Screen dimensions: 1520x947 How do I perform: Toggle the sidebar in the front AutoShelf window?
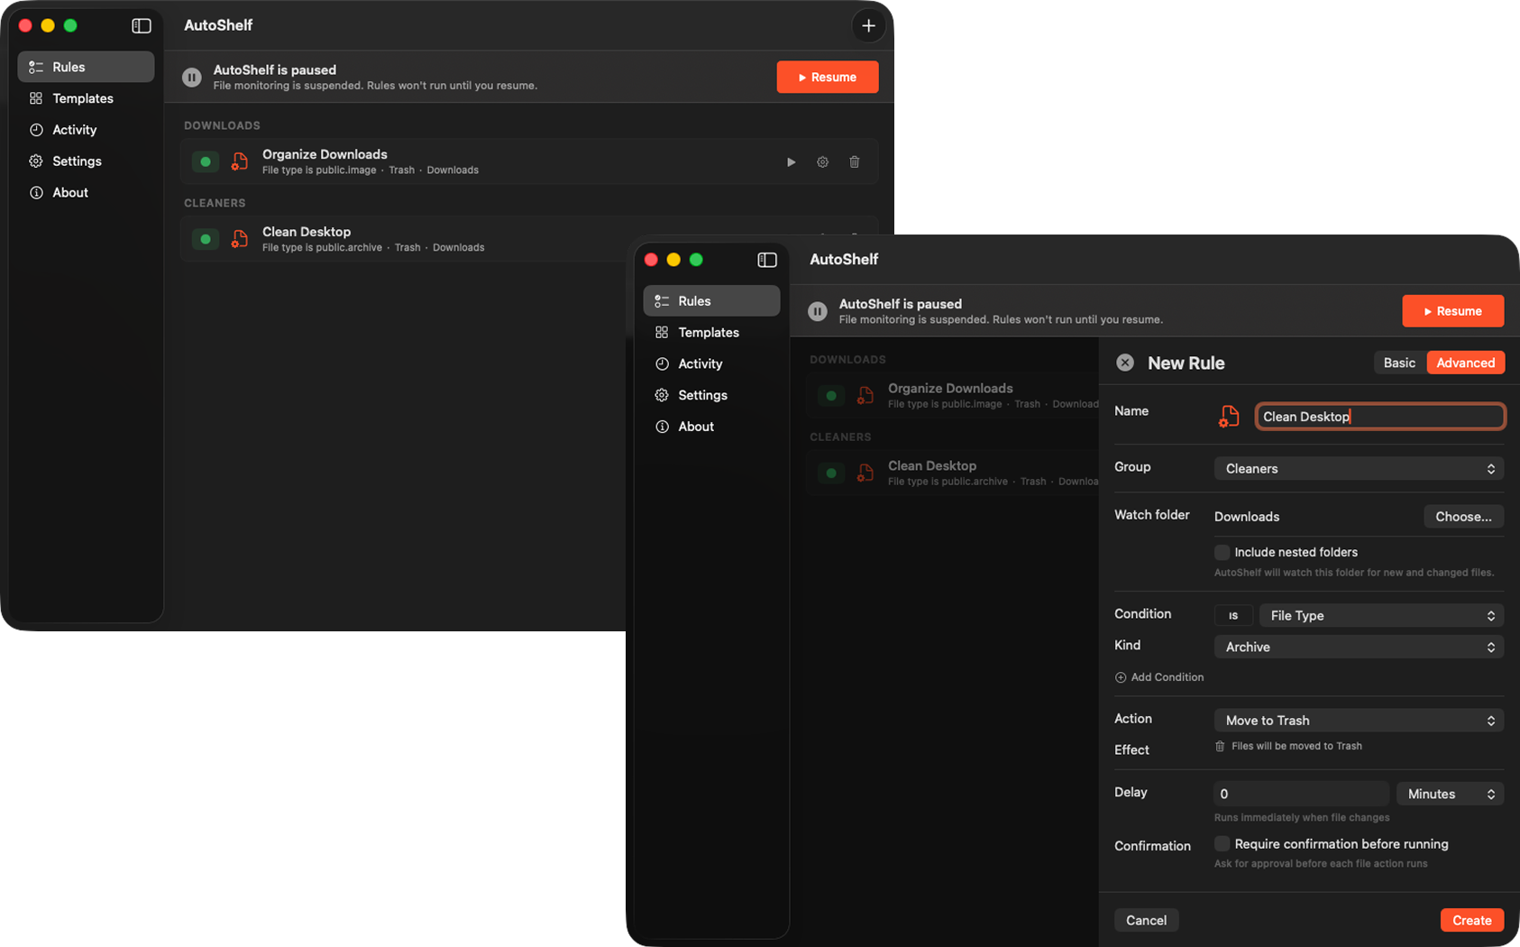point(767,260)
